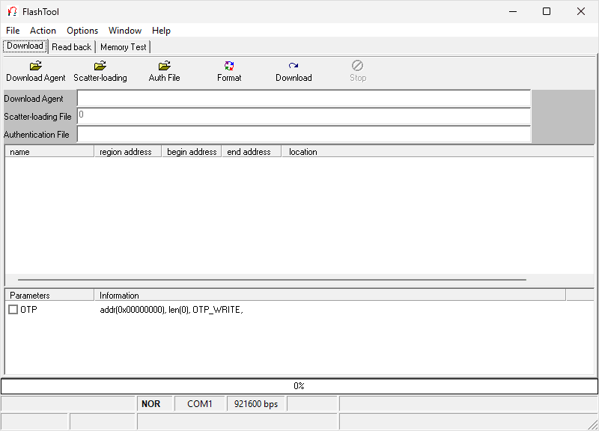This screenshot has height=431, width=599.
Task: Focus the Scatter-loading File field
Action: tap(304, 117)
